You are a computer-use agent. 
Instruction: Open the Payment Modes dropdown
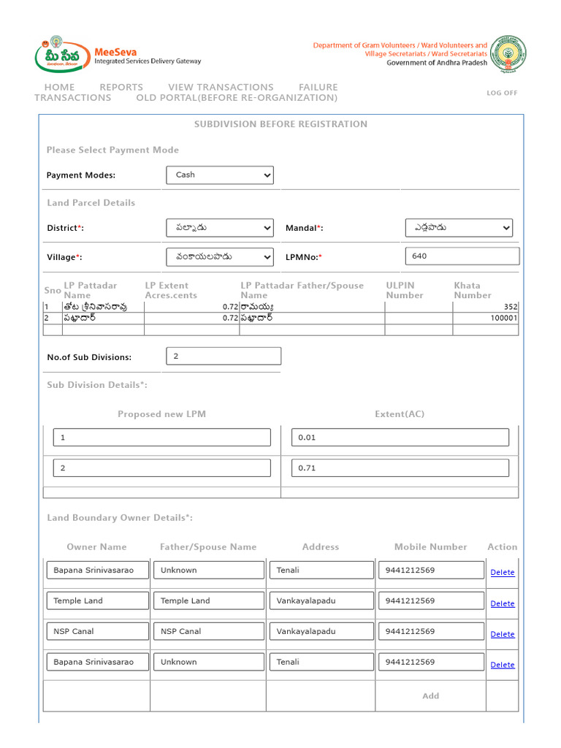pos(220,175)
